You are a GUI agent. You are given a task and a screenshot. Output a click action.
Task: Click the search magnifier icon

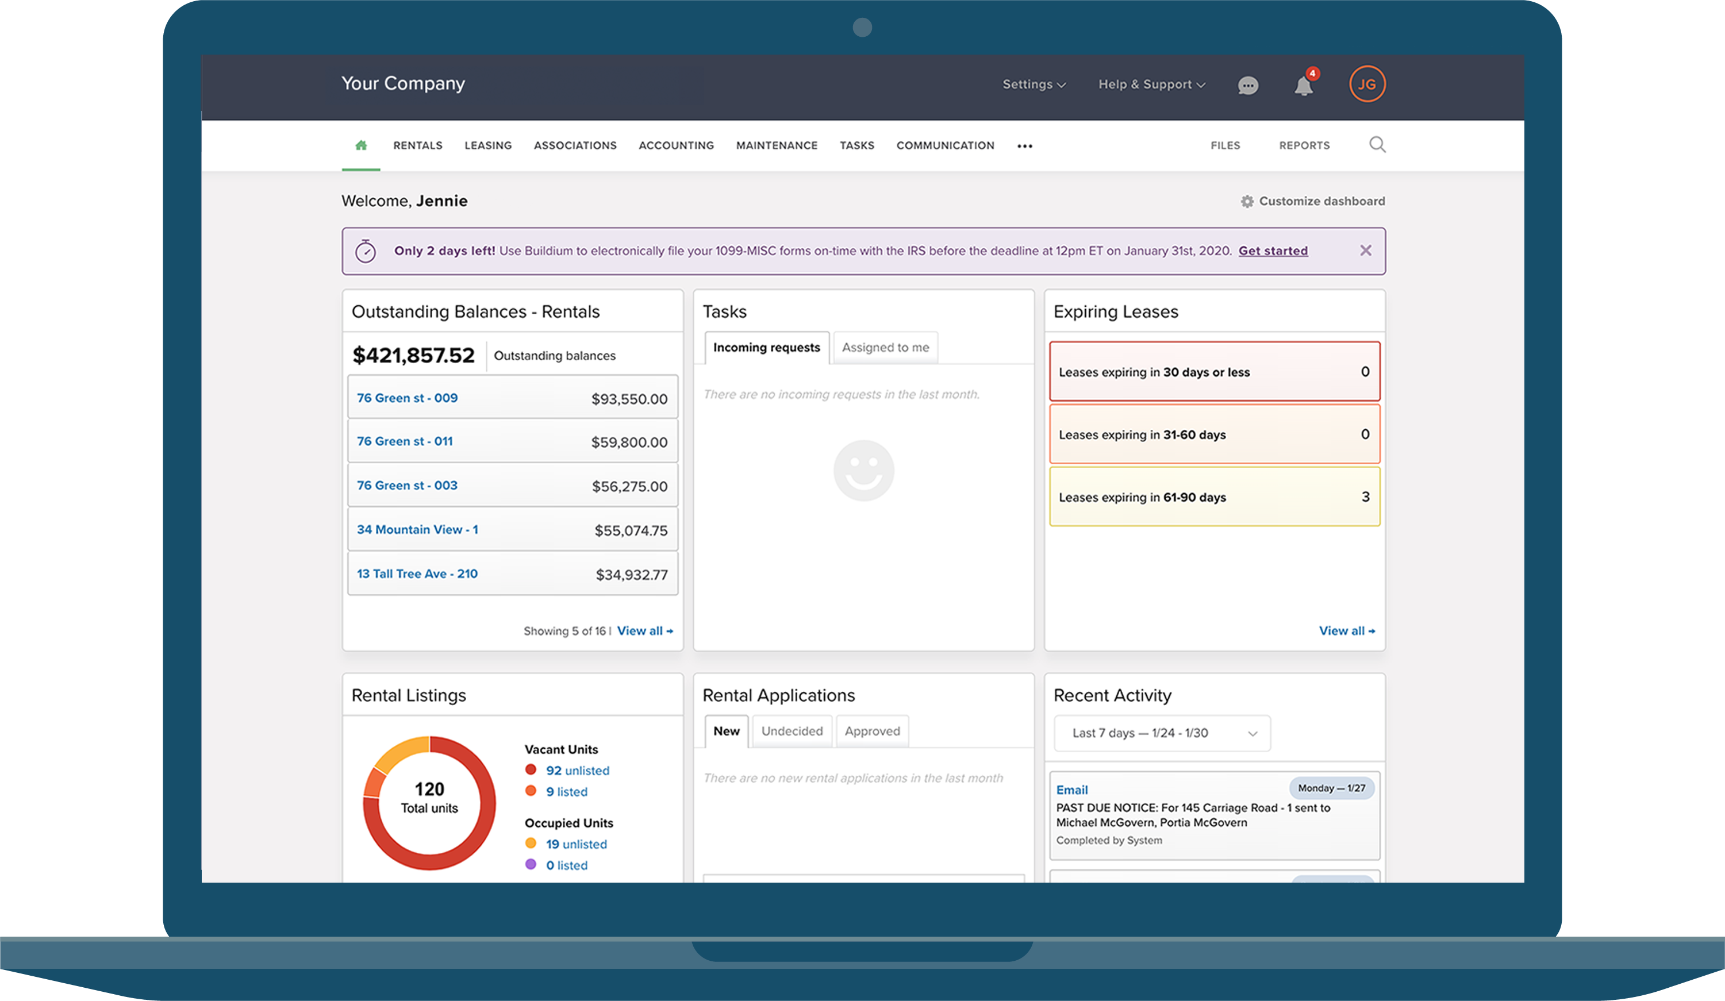point(1377,144)
